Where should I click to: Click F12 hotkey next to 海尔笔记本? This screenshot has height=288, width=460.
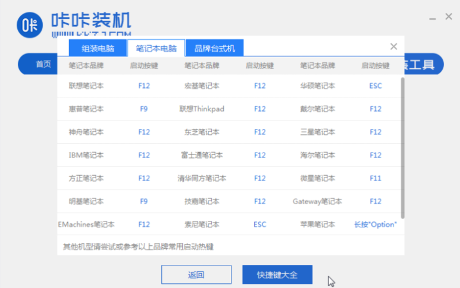coord(375,155)
